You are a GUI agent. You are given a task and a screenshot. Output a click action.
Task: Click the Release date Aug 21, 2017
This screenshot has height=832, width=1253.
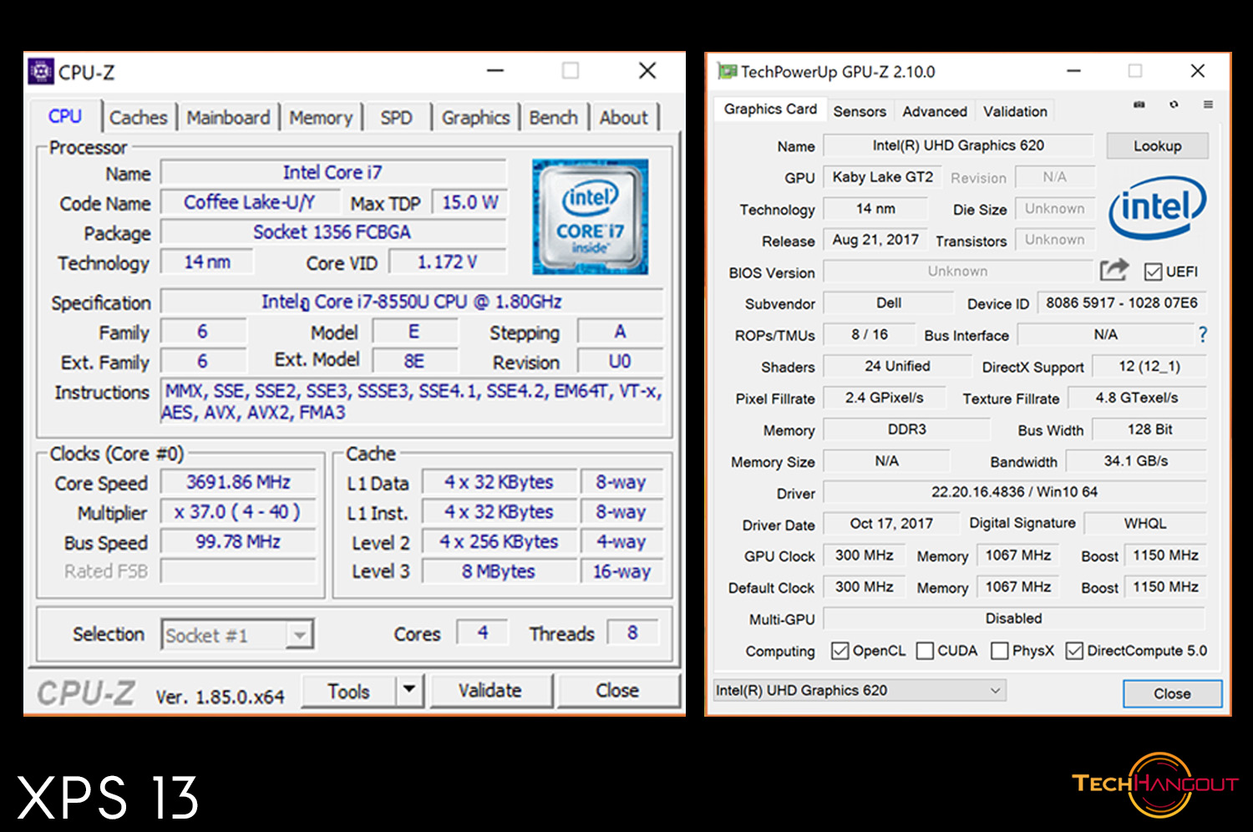(x=875, y=240)
